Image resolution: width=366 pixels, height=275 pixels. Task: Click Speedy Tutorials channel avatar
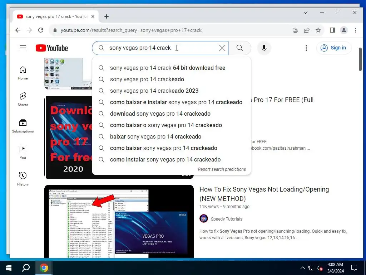pyautogui.click(x=203, y=219)
